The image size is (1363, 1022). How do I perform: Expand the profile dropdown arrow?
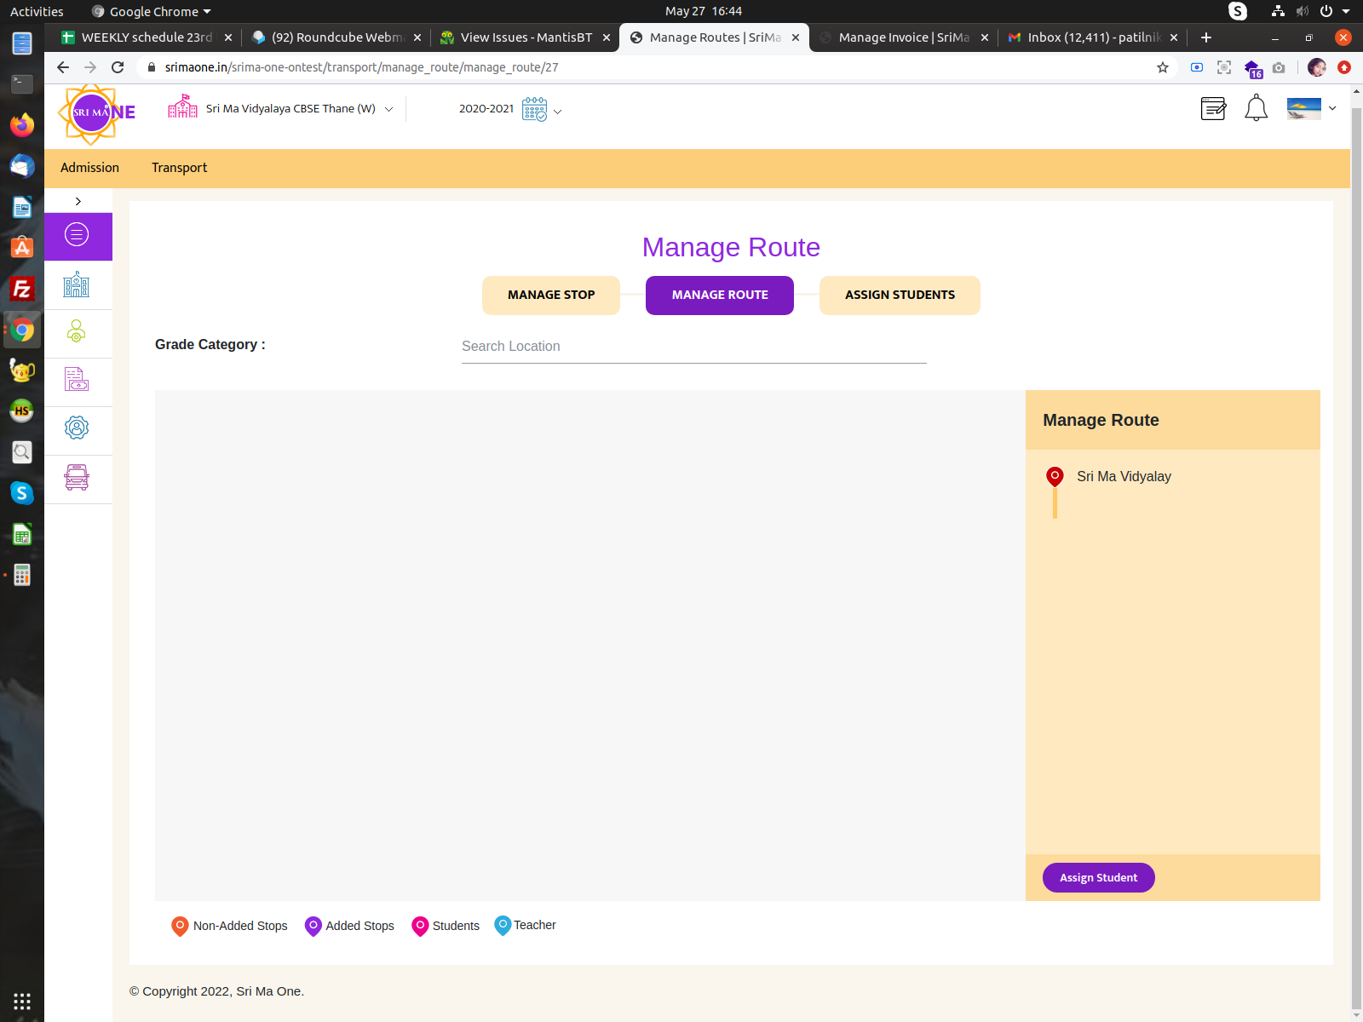click(x=1332, y=109)
